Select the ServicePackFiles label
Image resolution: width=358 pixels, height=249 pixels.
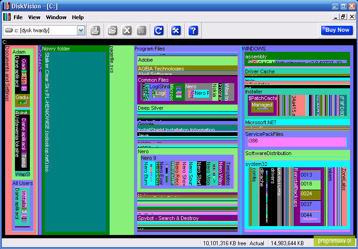click(x=264, y=134)
